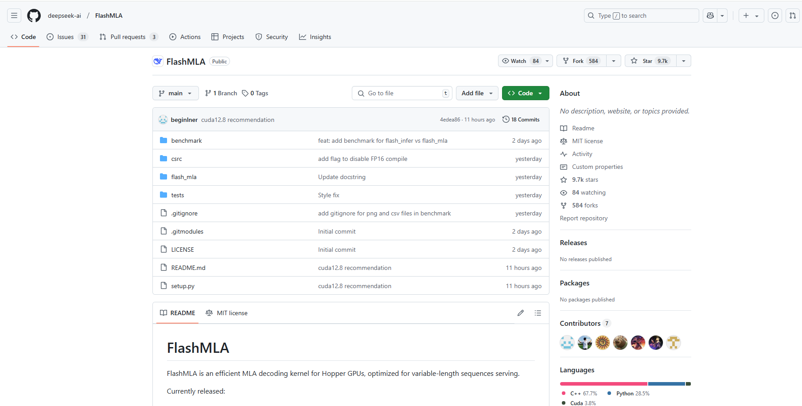Edit the README with the pencil icon
Image resolution: width=802 pixels, height=406 pixels.
point(520,313)
